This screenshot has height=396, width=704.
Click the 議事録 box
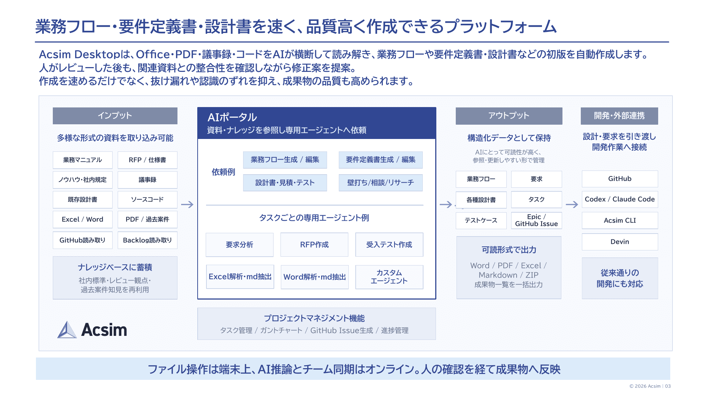point(147,180)
